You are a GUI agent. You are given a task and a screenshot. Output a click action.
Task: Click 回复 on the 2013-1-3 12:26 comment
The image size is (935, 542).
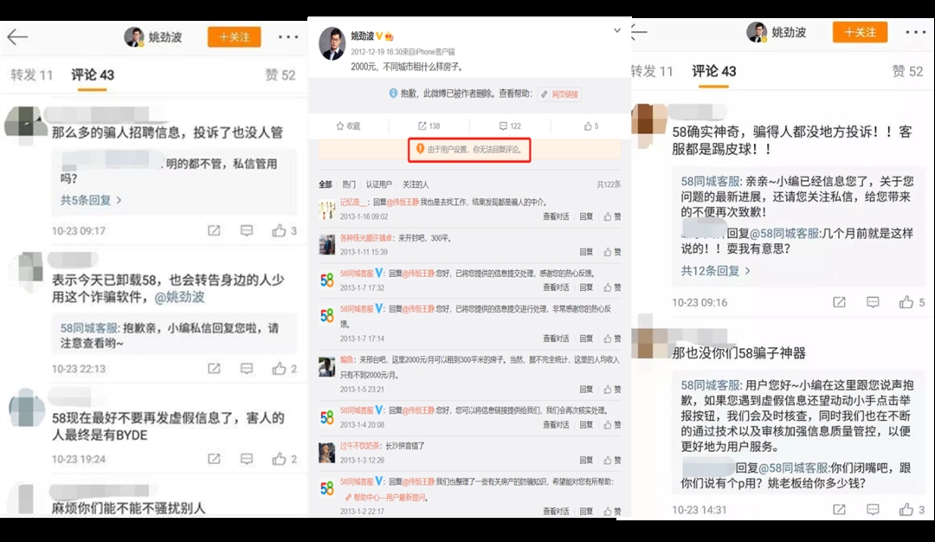586,461
